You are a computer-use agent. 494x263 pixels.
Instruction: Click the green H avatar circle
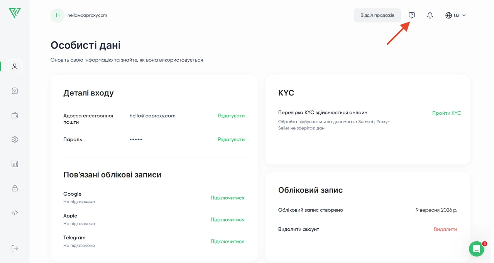(58, 15)
